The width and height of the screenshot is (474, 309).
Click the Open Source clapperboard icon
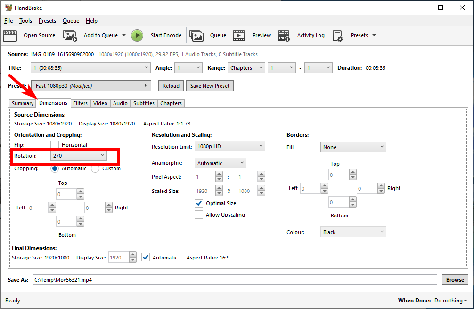(x=10, y=36)
